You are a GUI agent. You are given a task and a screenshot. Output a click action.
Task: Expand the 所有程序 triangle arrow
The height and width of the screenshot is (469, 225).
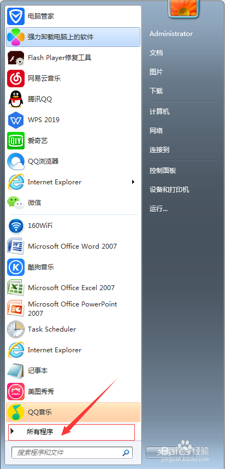point(12,431)
